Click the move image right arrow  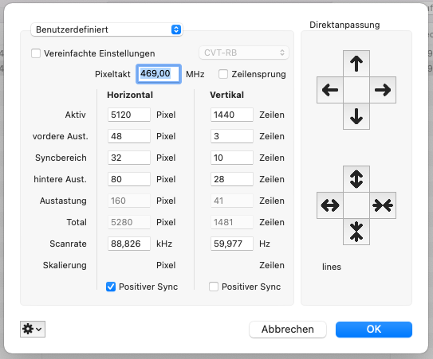pos(383,90)
